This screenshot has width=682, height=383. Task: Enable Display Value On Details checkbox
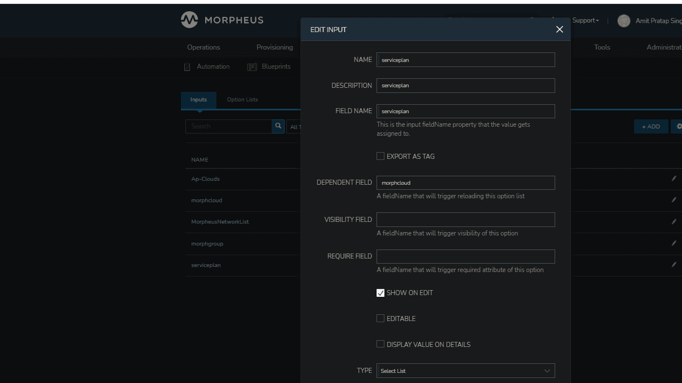380,344
